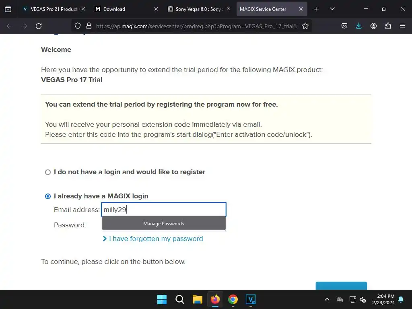Restore down the Firefox window
Viewport: 412px width, 309px height.
click(384, 9)
